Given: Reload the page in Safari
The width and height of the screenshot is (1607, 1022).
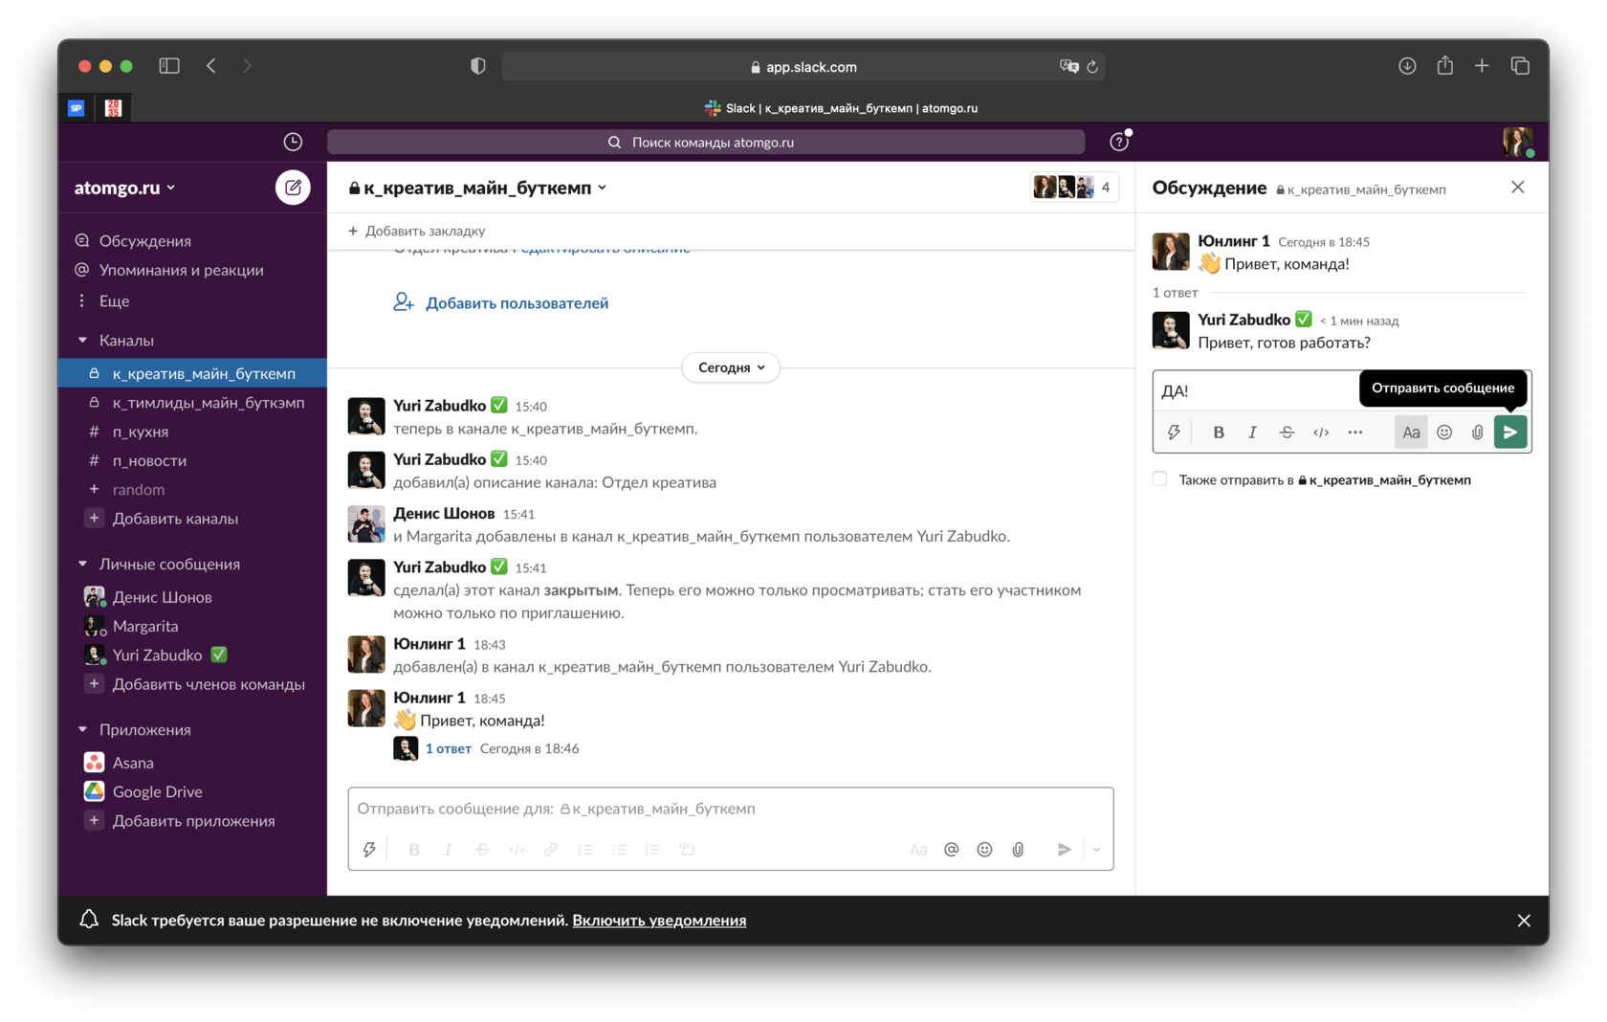Looking at the screenshot, I should (1092, 67).
